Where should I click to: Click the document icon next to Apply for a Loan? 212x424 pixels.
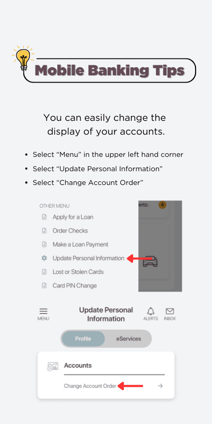click(45, 217)
